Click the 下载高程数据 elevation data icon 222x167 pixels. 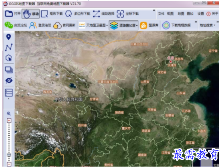click(x=166, y=25)
